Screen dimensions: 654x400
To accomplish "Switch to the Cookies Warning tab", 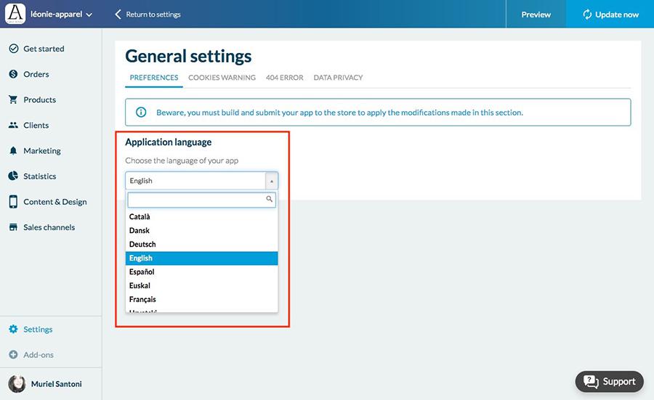I will 222,78.
